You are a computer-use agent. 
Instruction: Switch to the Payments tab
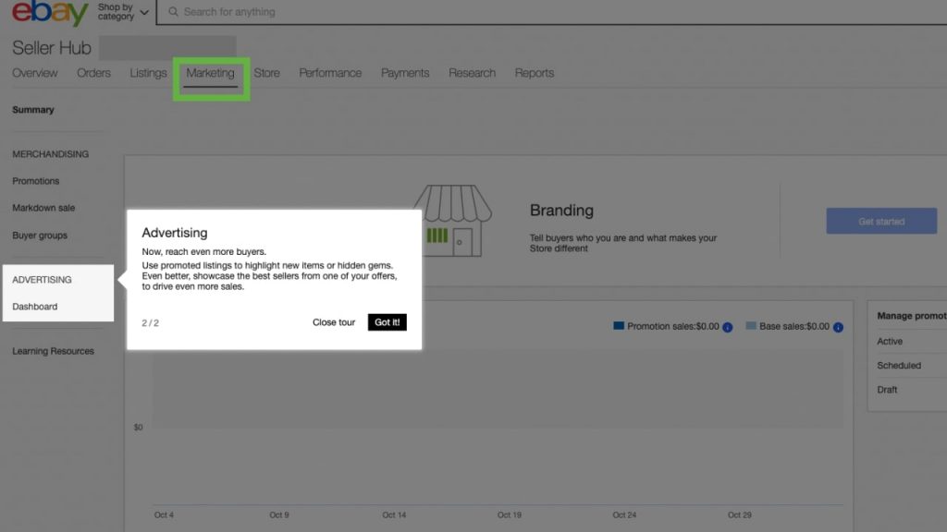coord(405,73)
